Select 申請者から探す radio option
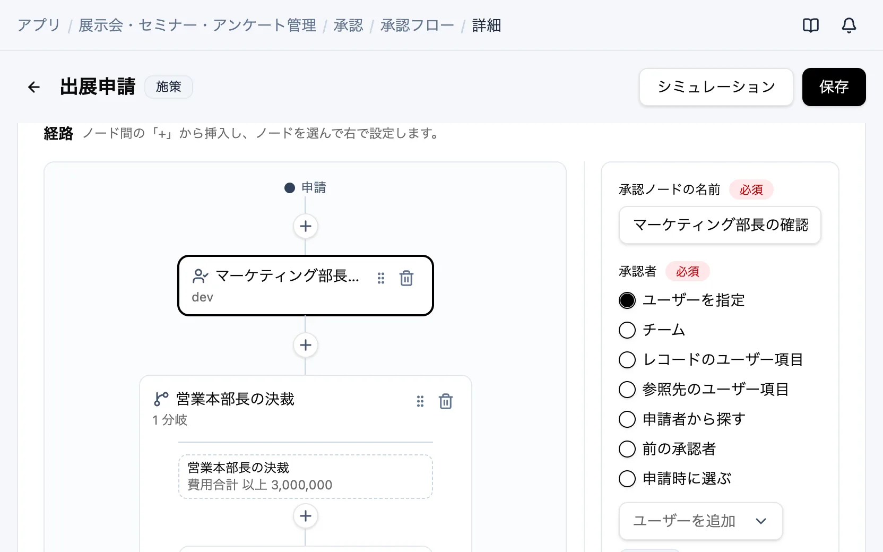This screenshot has width=883, height=552. click(x=627, y=419)
